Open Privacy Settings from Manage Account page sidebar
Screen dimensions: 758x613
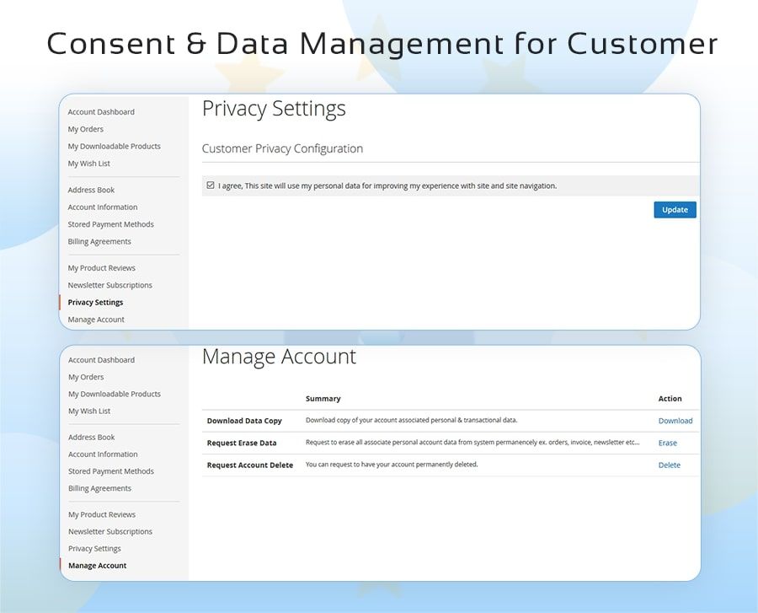(x=94, y=549)
